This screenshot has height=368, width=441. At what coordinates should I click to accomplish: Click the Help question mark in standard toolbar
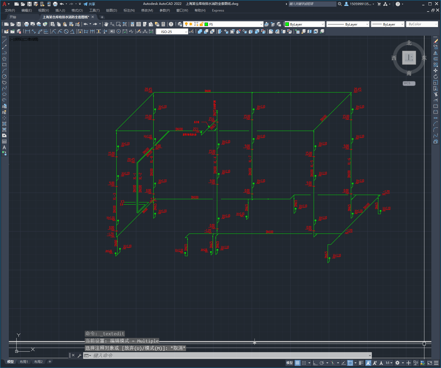point(171,24)
